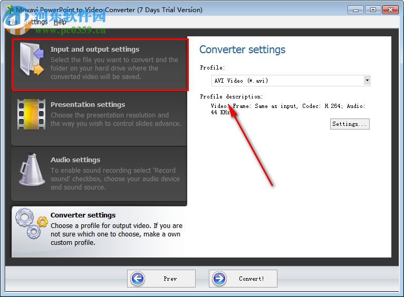
Task: Start conversion with the Convert! button
Action: [x=243, y=279]
